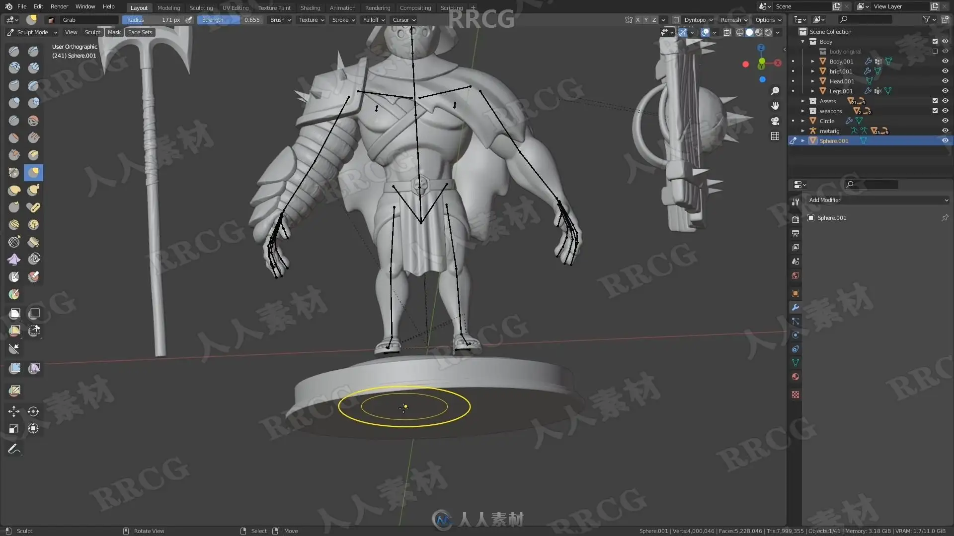Open the Falloff dropdown
This screenshot has height=536, width=954.
374,20
